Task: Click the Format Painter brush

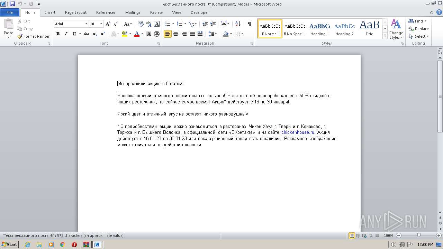Action: tap(20, 36)
